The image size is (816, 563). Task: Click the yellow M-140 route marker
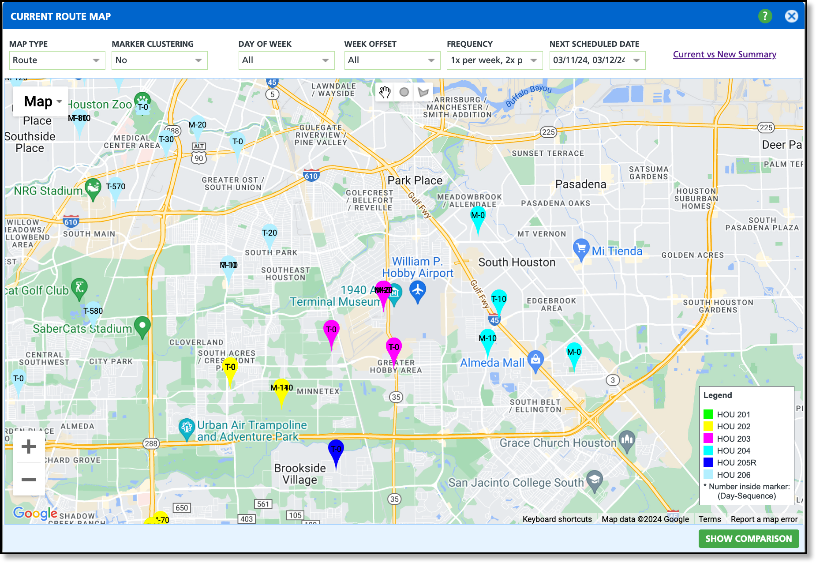(x=281, y=392)
